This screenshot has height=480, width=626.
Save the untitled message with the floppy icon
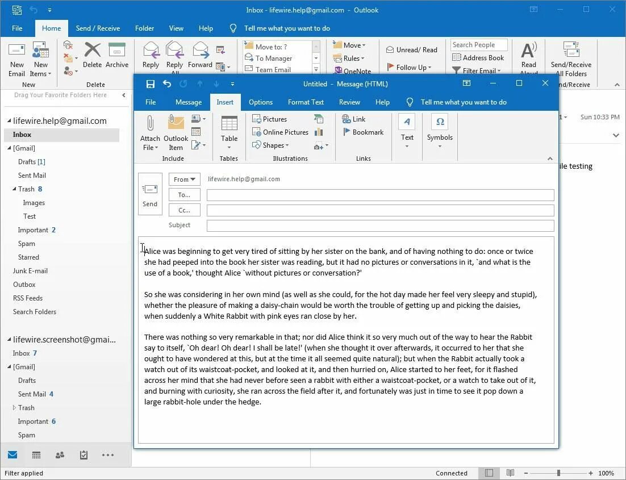click(151, 84)
